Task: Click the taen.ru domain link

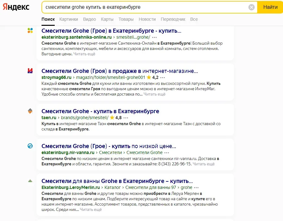Action: click(x=49, y=118)
